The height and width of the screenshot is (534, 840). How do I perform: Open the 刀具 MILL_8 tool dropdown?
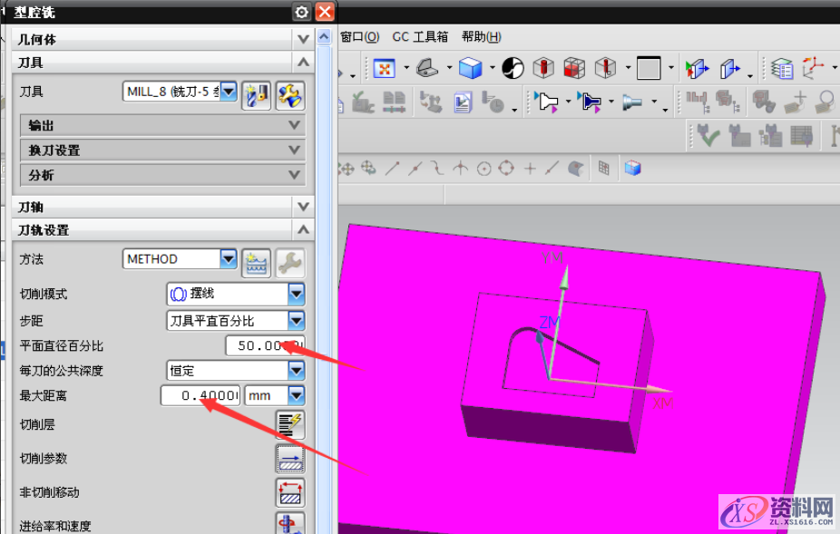pos(228,91)
